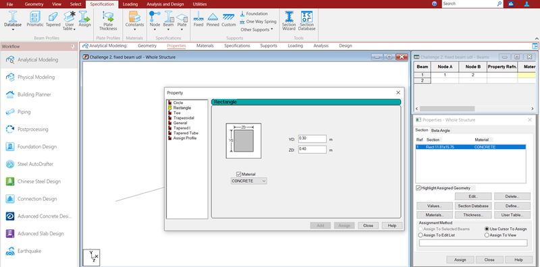
Task: Click the Thickness button
Action: coord(474,215)
